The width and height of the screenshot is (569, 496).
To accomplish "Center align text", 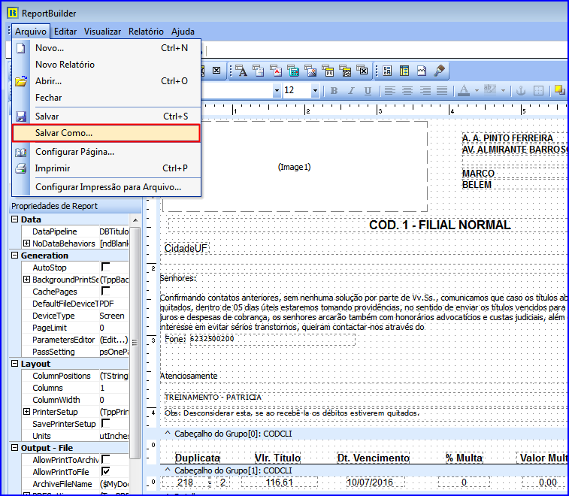I will tap(407, 91).
